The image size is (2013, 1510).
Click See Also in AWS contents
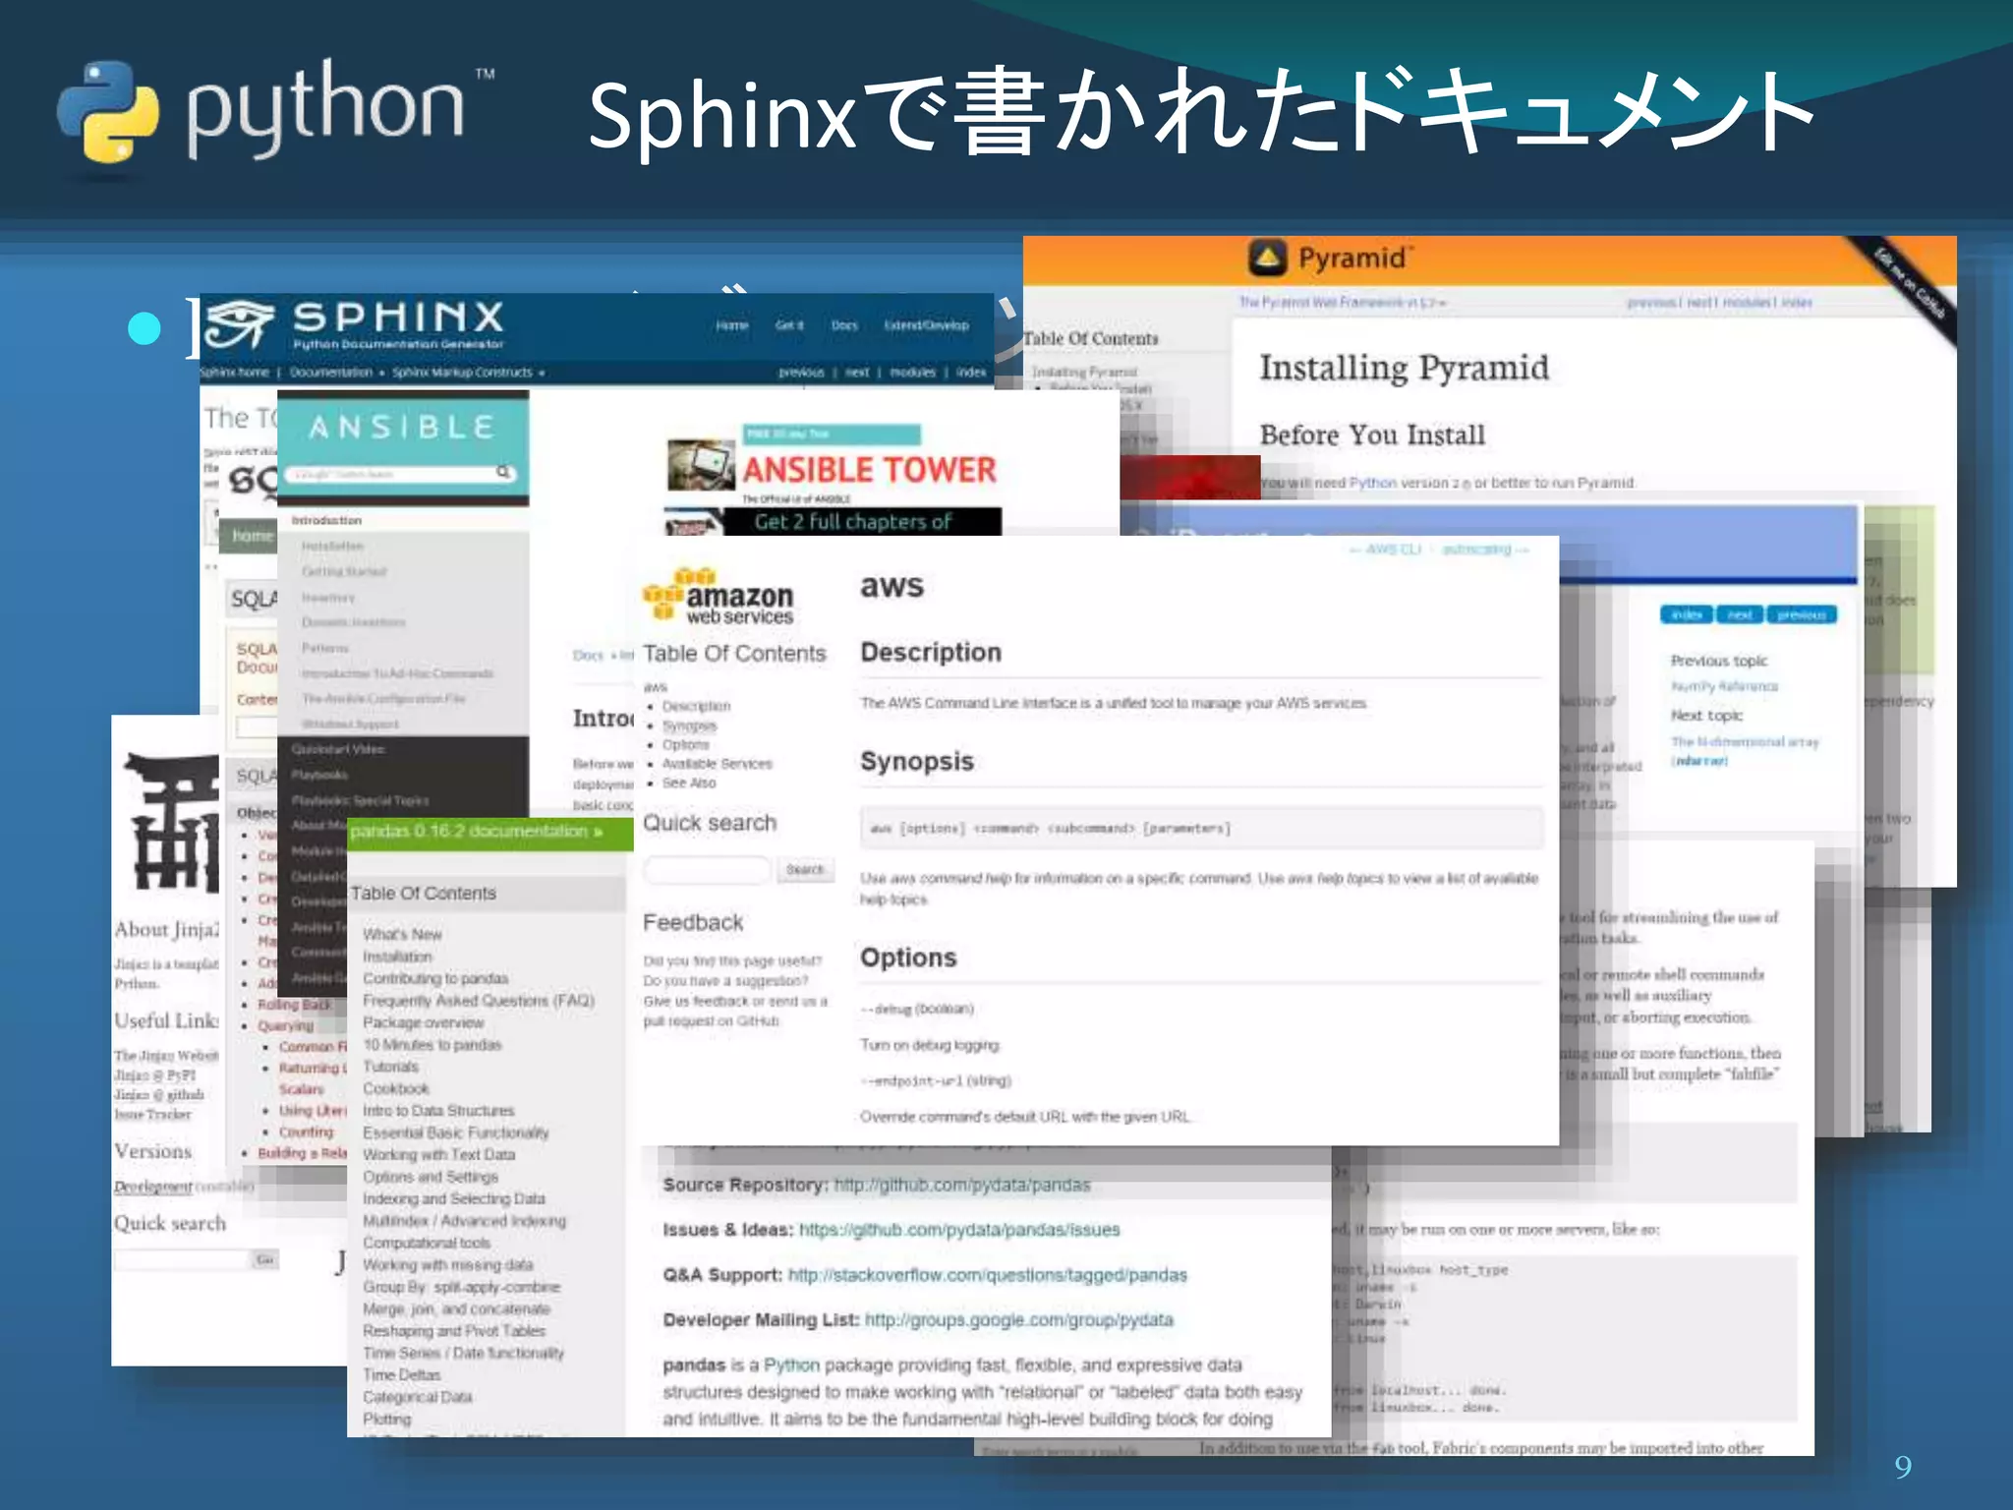[x=689, y=784]
